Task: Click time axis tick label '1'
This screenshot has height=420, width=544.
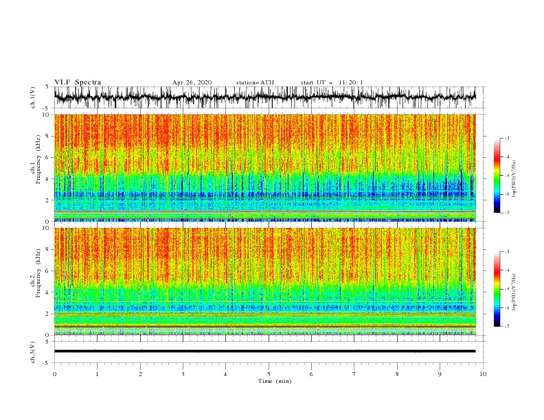Action: click(97, 374)
